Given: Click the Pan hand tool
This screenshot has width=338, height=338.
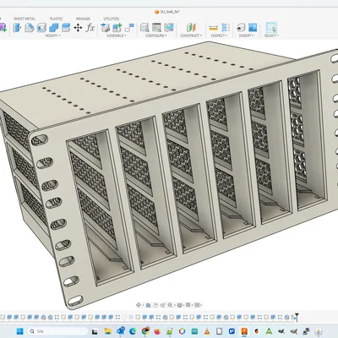Looking at the screenshot, I should click(x=155, y=305).
